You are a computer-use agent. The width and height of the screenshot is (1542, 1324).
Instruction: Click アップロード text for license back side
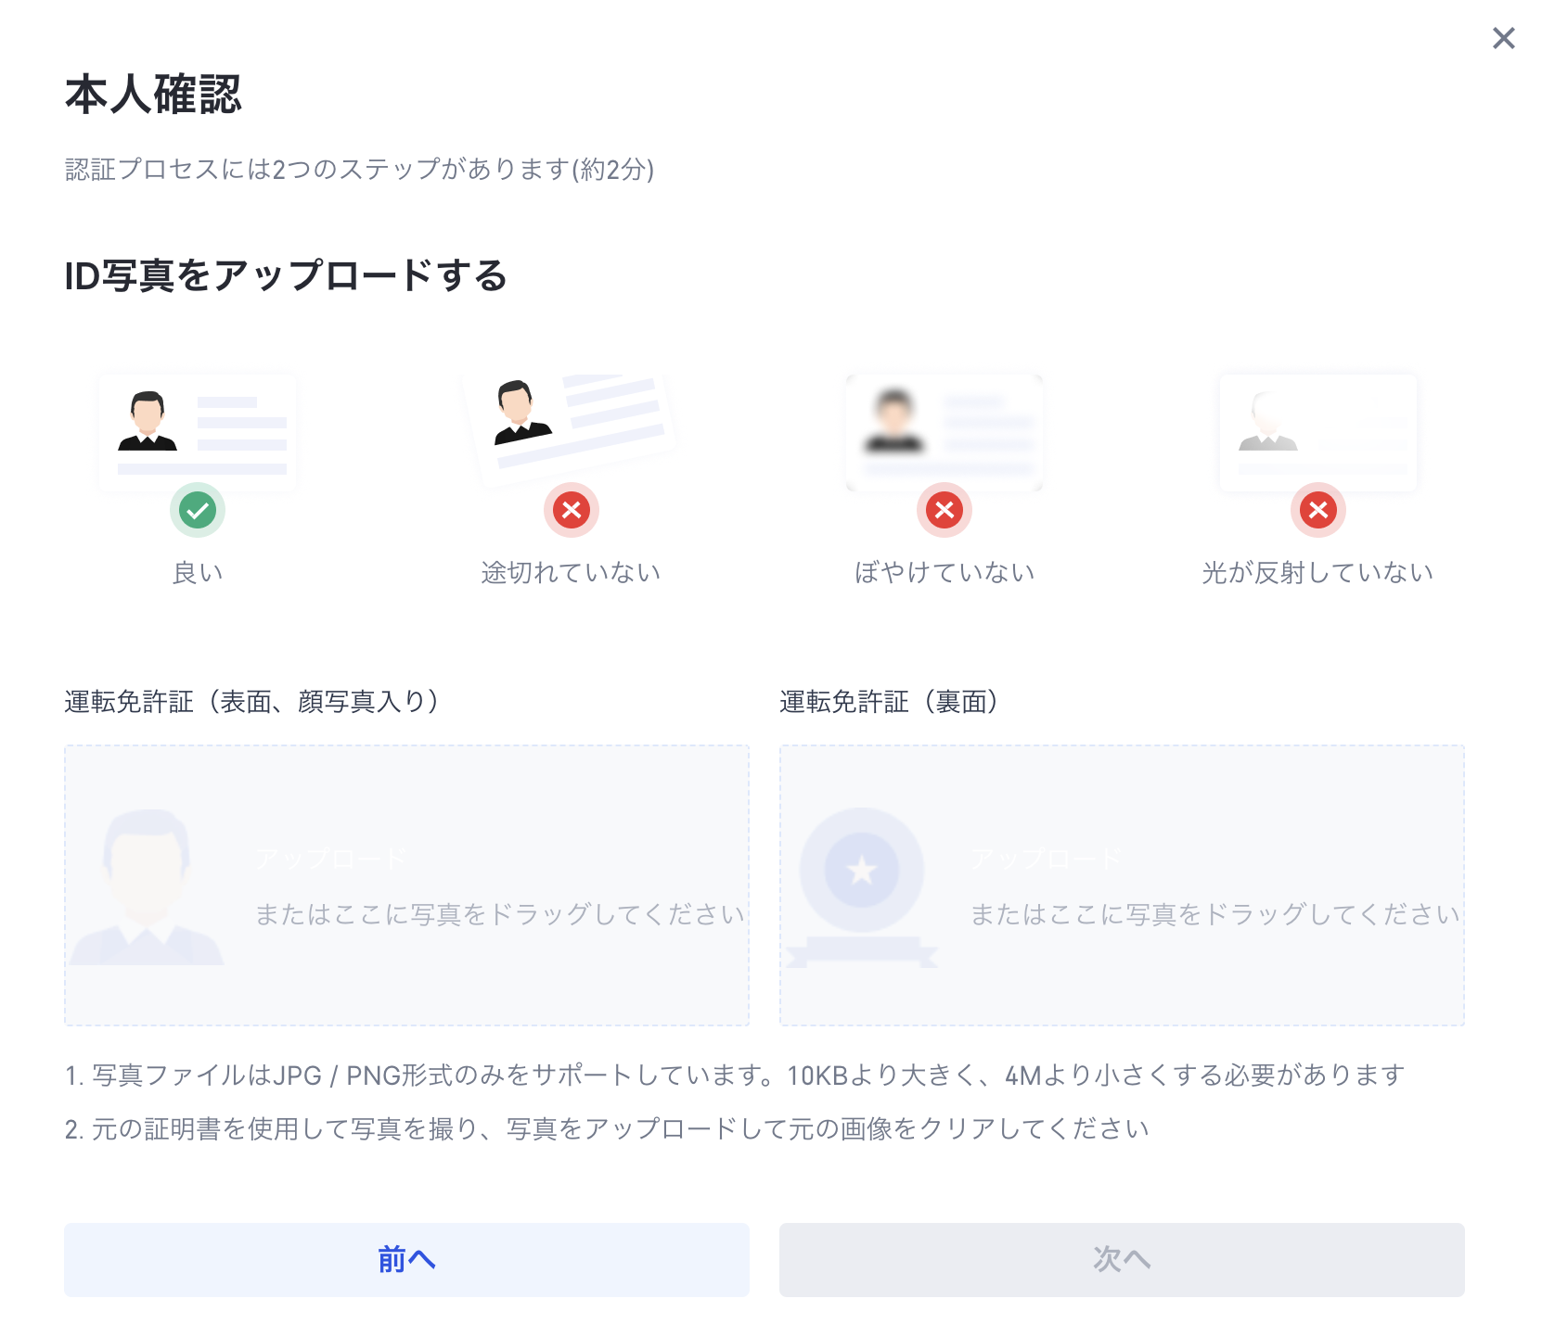[1047, 859]
